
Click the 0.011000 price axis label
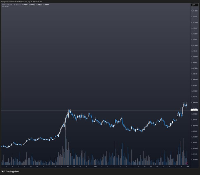pyautogui.click(x=194, y=45)
